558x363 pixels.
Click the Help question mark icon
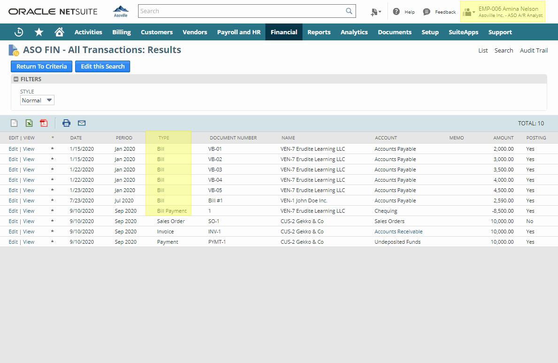(x=396, y=12)
